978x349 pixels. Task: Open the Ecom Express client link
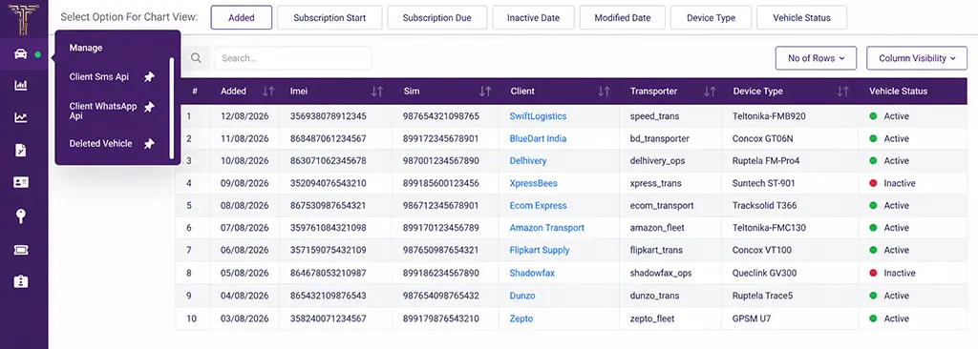tap(539, 206)
